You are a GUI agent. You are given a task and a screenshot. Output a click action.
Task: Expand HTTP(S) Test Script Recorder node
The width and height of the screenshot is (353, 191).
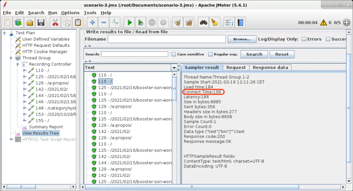11,139
